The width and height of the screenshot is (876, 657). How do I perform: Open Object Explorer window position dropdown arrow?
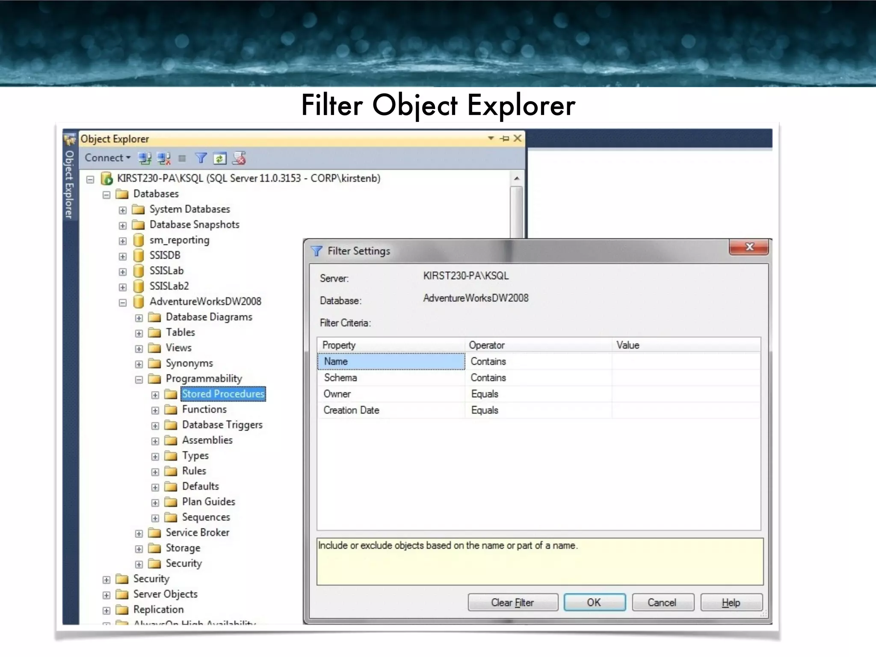coord(491,138)
